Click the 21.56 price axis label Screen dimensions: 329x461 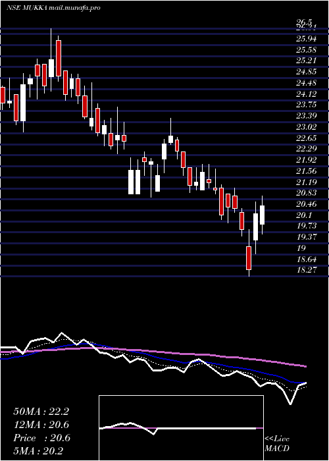pyautogui.click(x=307, y=171)
